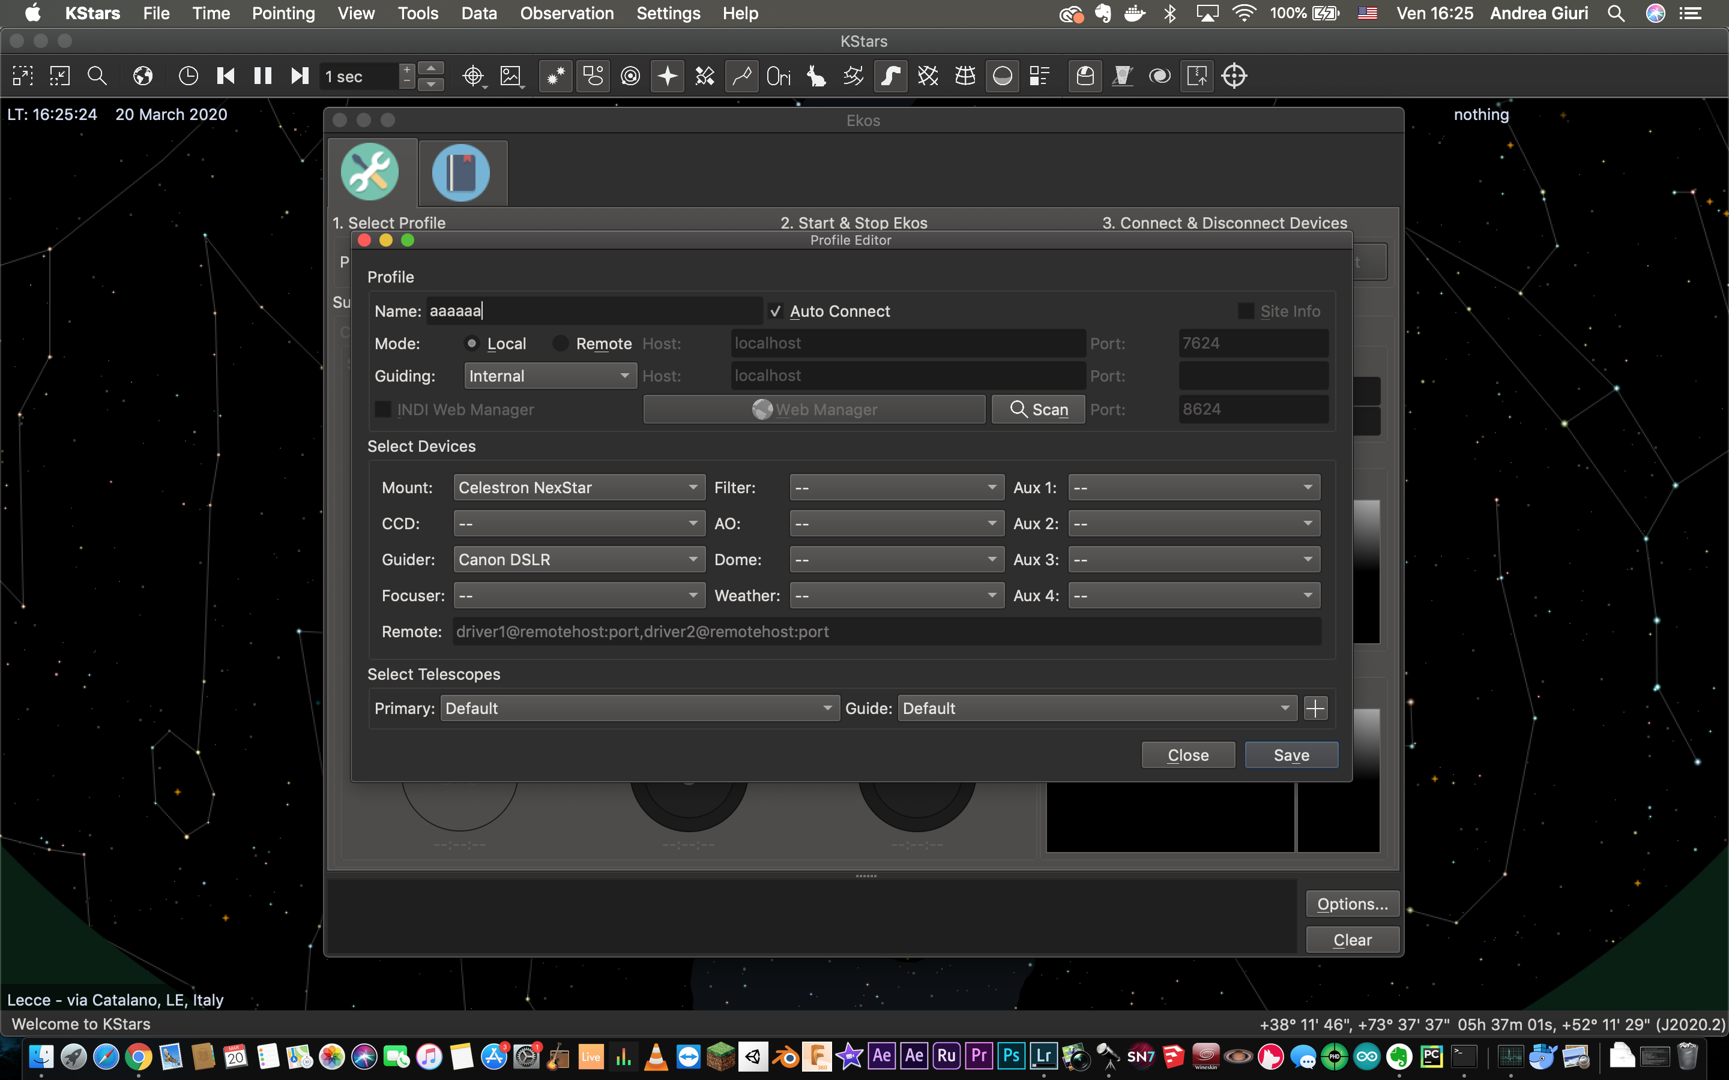Click the Options... button in Ekos
Viewport: 1729px width, 1080px height.
pyautogui.click(x=1353, y=904)
